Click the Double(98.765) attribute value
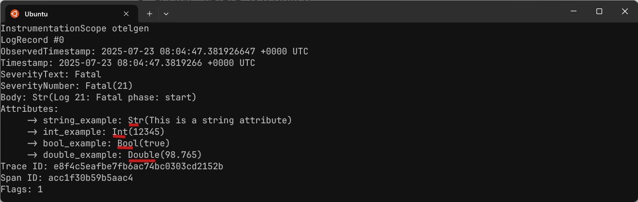 tap(165, 155)
